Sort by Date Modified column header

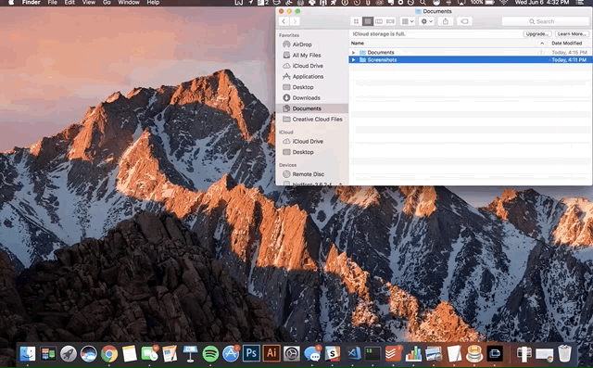(566, 44)
